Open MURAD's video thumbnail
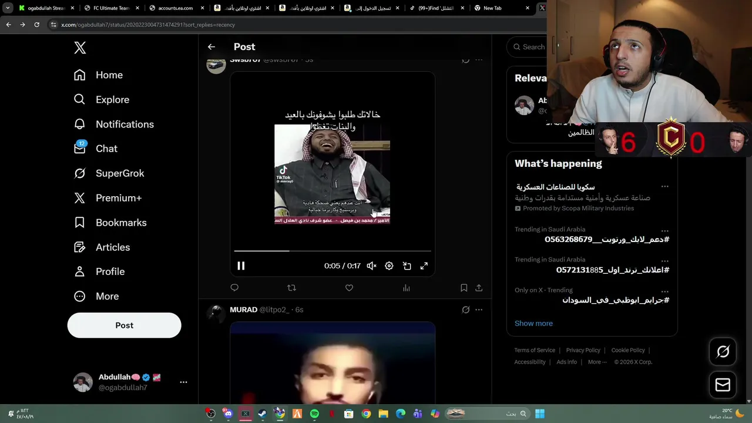Viewport: 752px width, 423px height. (333, 363)
